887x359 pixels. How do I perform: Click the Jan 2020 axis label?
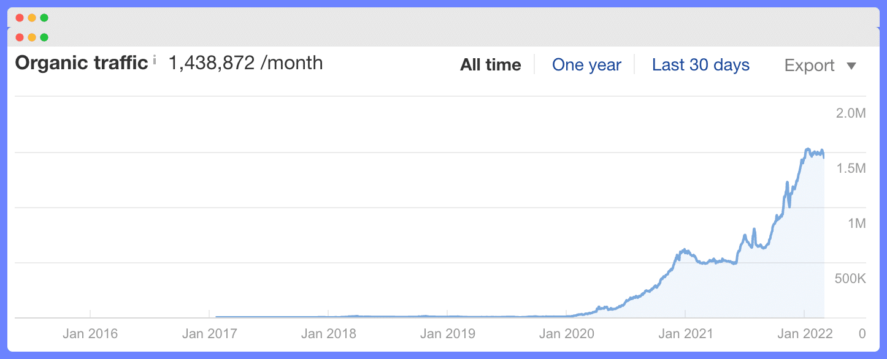coord(566,334)
